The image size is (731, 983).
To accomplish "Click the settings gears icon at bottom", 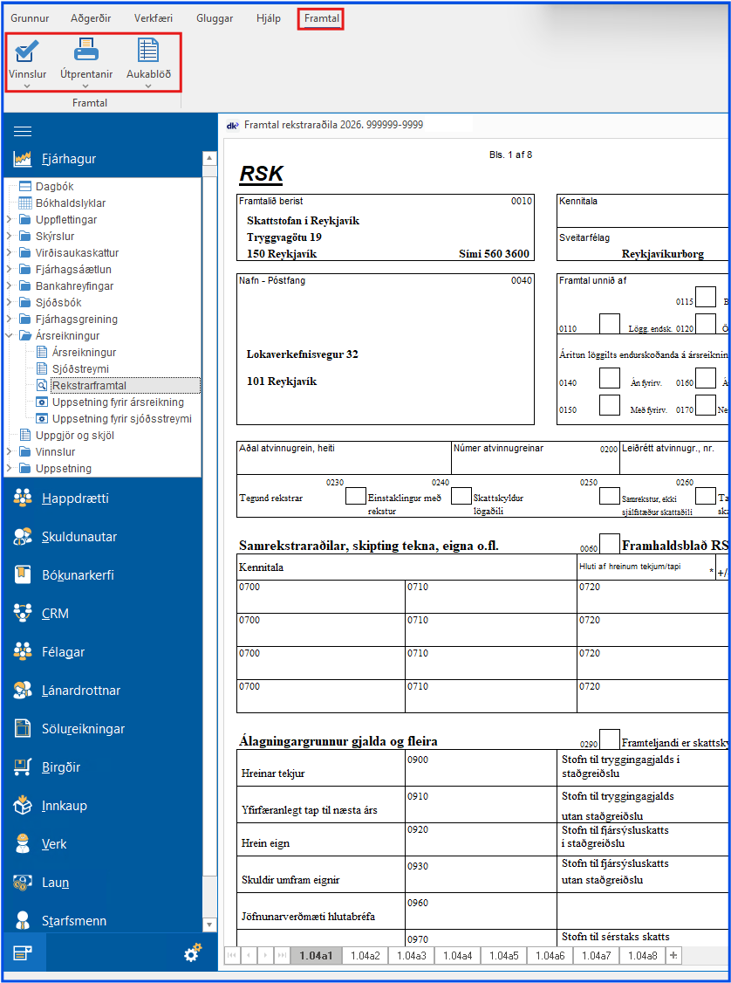I will pos(193,953).
